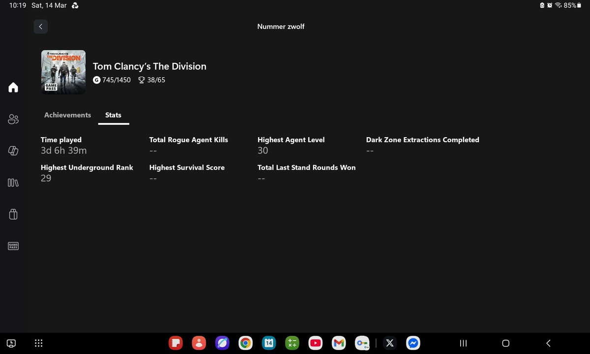
Task: Launch the X app from taskbar
Action: (390, 343)
